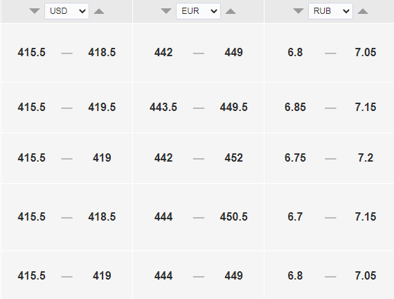The image size is (394, 299).
Task: Select the 6.75 RUB buy rate
Action: click(x=295, y=158)
